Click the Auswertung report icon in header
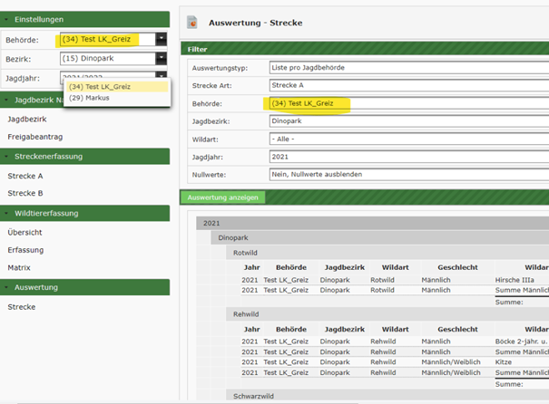The height and width of the screenshot is (404, 549). click(x=192, y=21)
